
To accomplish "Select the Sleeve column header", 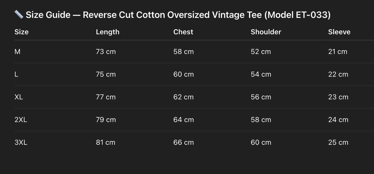I will (339, 32).
